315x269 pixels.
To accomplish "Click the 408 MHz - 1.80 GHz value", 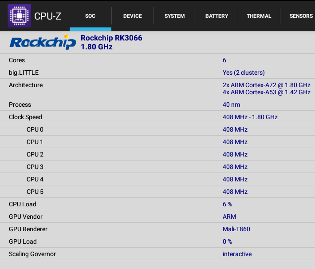I will [250, 117].
